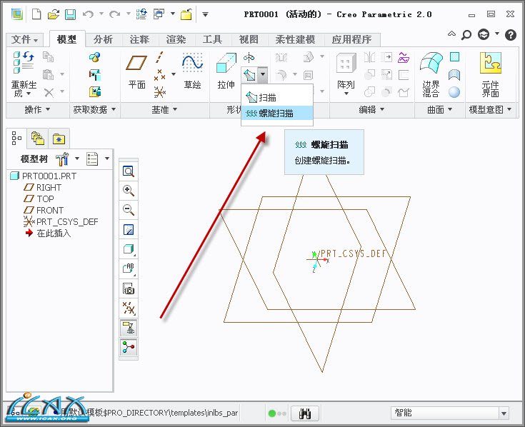Select the RIGHT plane in model tree
The image size is (525, 427).
tap(43, 187)
